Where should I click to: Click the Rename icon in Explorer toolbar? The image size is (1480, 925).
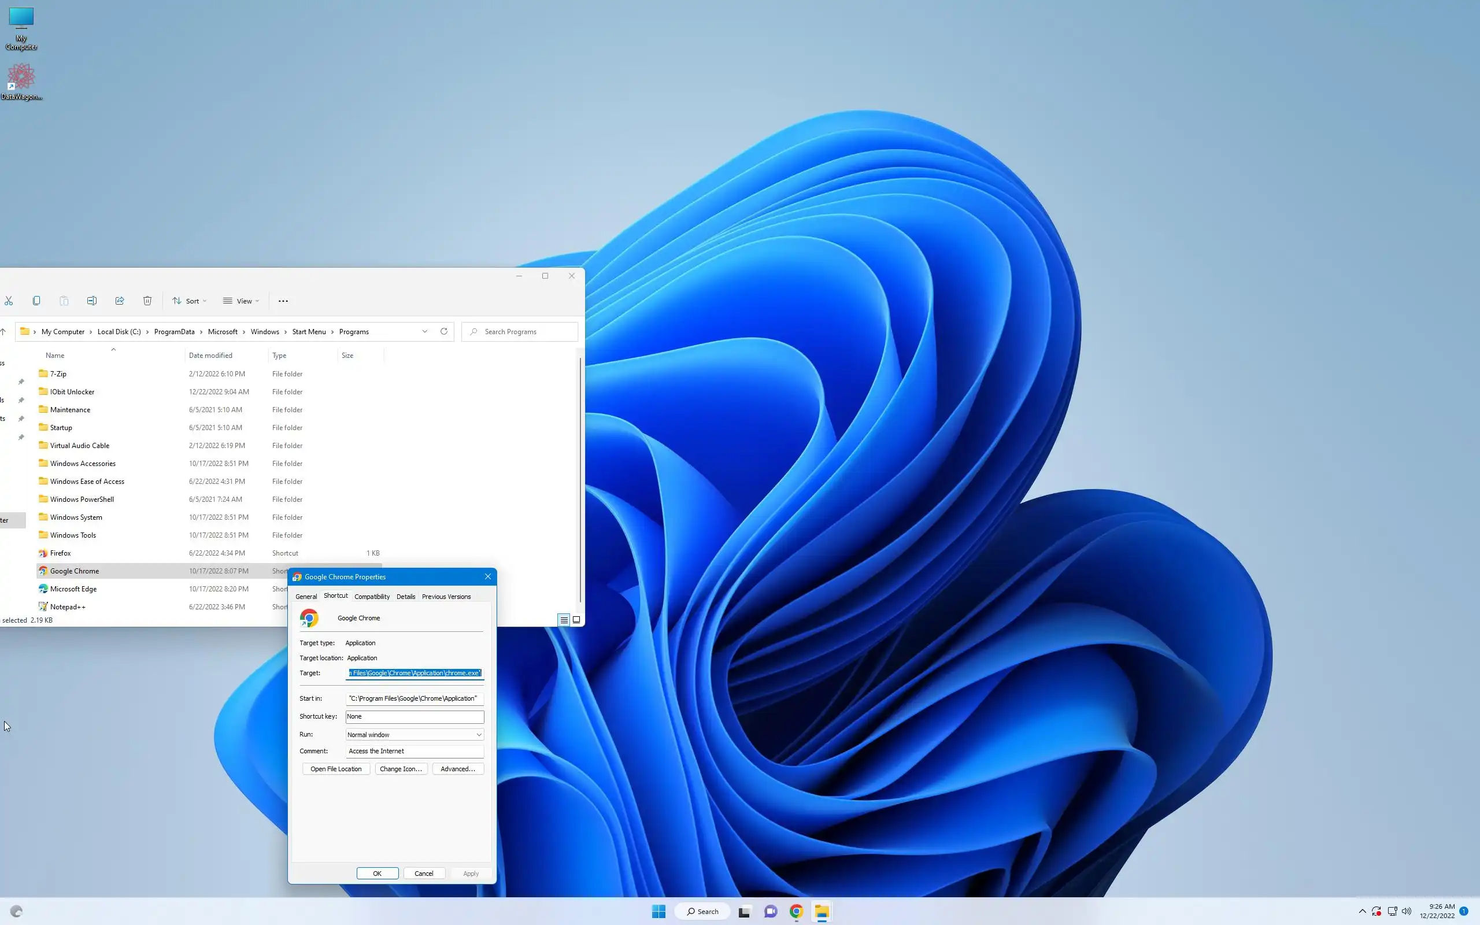(x=92, y=301)
